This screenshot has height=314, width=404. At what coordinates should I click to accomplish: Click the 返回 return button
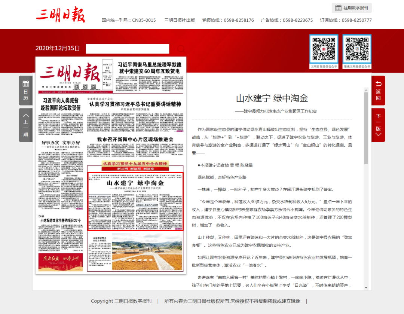pos(378,91)
